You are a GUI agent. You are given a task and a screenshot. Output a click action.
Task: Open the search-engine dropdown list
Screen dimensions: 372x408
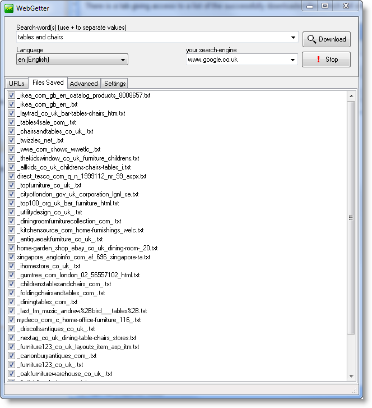tap(293, 59)
